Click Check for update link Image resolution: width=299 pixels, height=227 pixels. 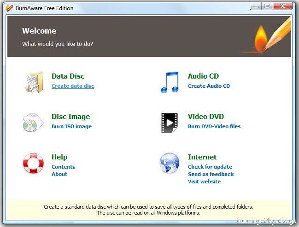[210, 167]
